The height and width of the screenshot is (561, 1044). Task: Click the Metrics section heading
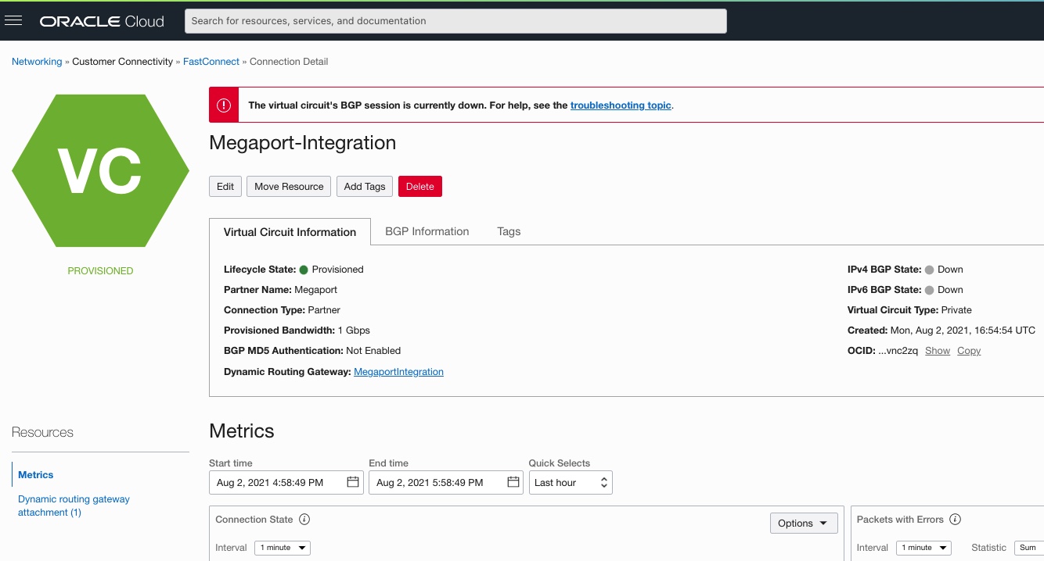coord(242,431)
